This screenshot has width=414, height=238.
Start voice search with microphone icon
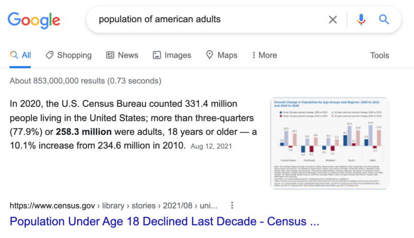pos(361,20)
